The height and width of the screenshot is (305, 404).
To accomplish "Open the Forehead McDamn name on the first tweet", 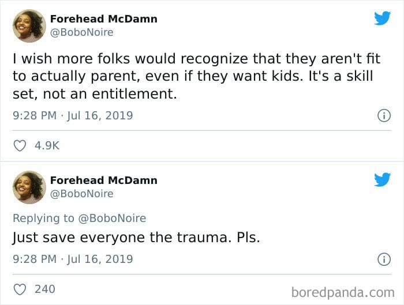I will coord(103,19).
